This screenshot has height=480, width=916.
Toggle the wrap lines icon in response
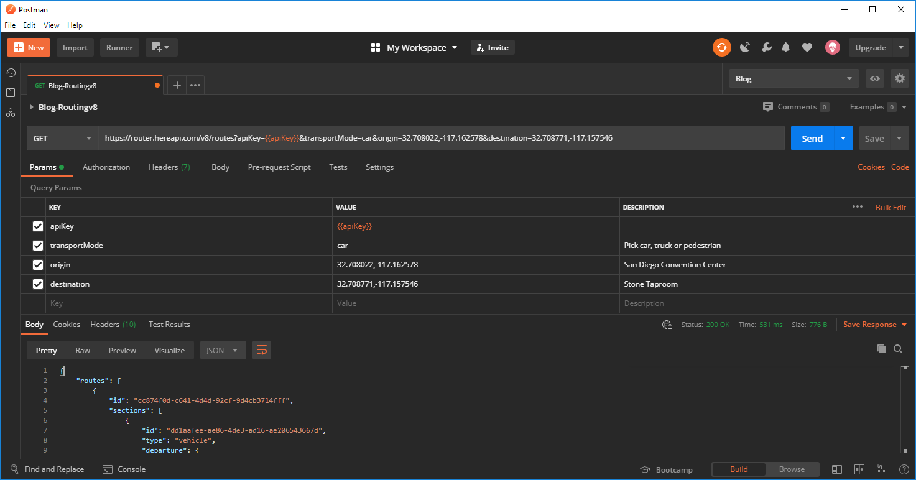pyautogui.click(x=262, y=350)
